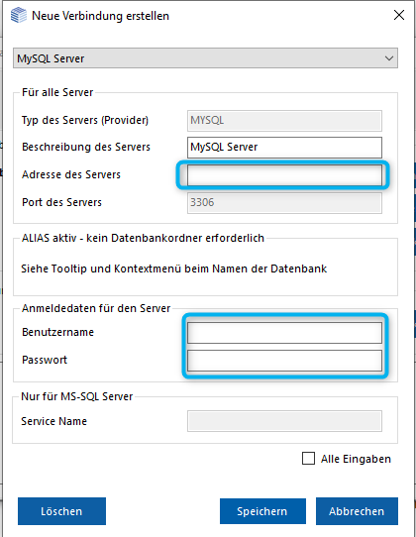
Task: Expand the chevron arrow of server type dropdown
Action: tap(389, 58)
